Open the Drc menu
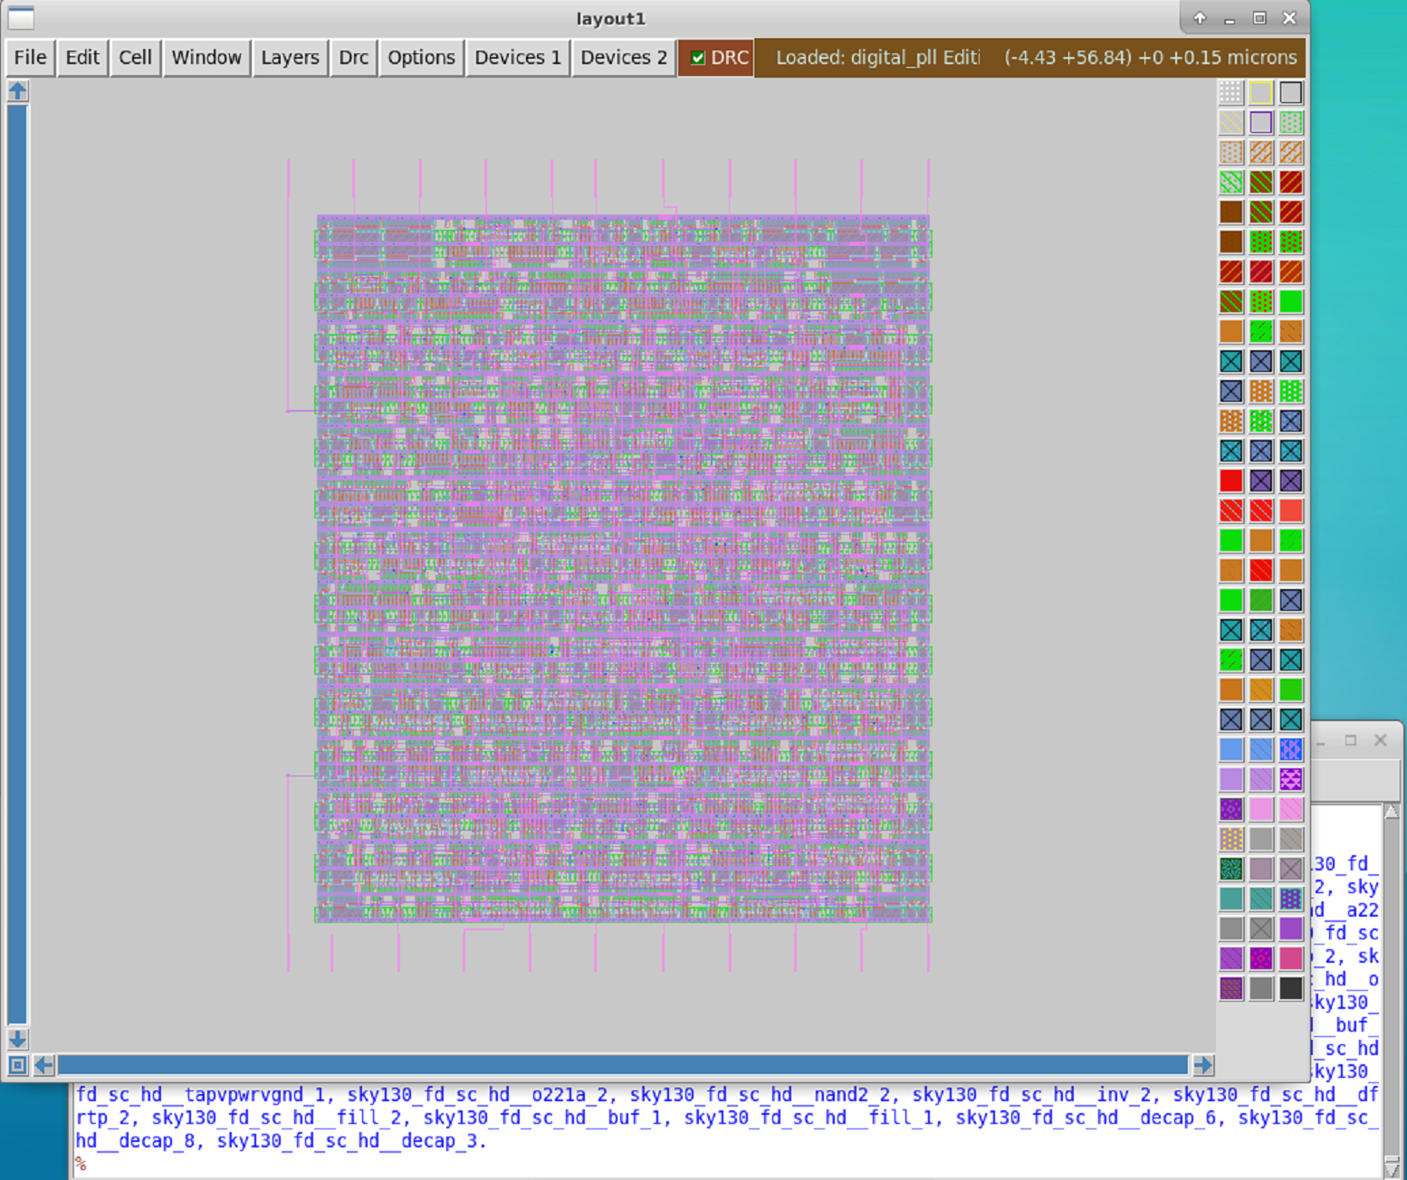Viewport: 1407px width, 1180px height. (353, 58)
